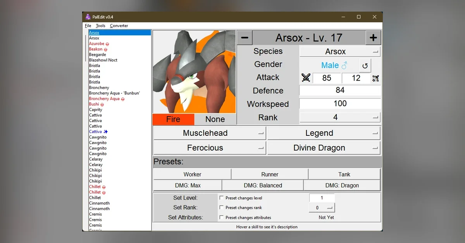This screenshot has width=465, height=243.
Task: Apply the Worker preset
Action: (192, 175)
